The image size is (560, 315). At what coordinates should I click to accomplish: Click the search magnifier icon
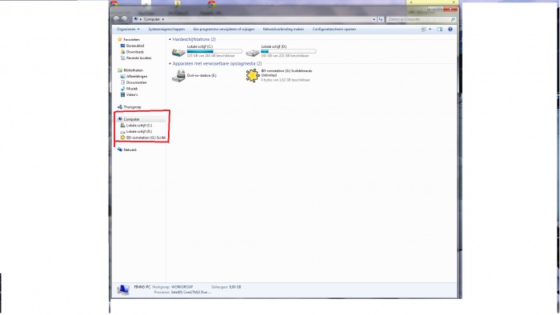pyautogui.click(x=453, y=19)
